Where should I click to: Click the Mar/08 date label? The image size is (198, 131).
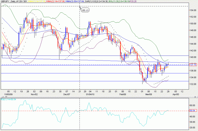tap(149, 94)
